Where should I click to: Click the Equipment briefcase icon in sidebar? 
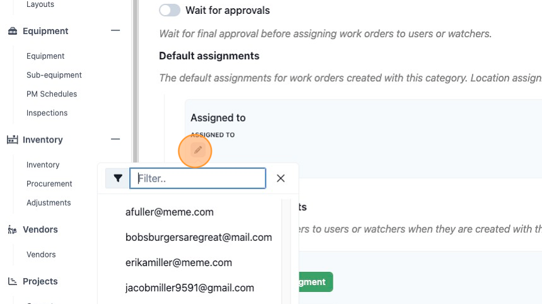[13, 31]
